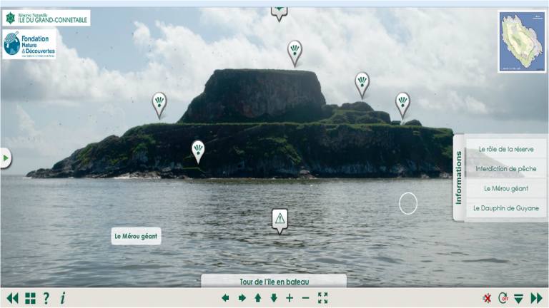The height and width of the screenshot is (308, 549).
Task: Collapse the Informations side tab
Action: pos(459,178)
